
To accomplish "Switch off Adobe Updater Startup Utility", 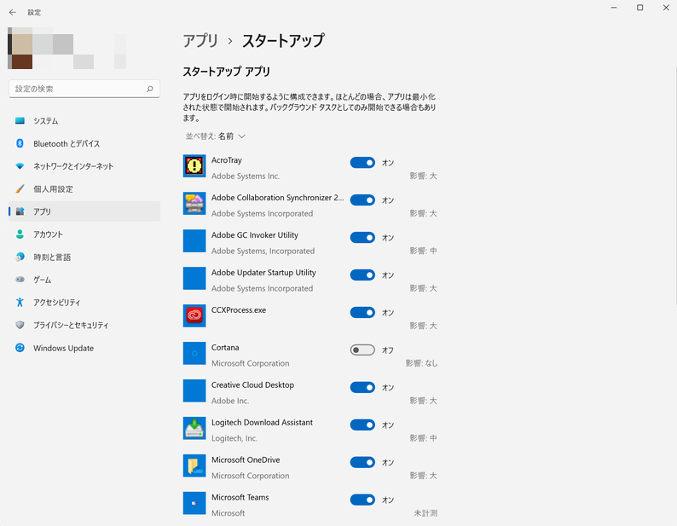I will pos(362,275).
